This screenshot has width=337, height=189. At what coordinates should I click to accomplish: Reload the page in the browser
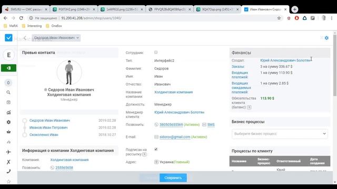21,18
